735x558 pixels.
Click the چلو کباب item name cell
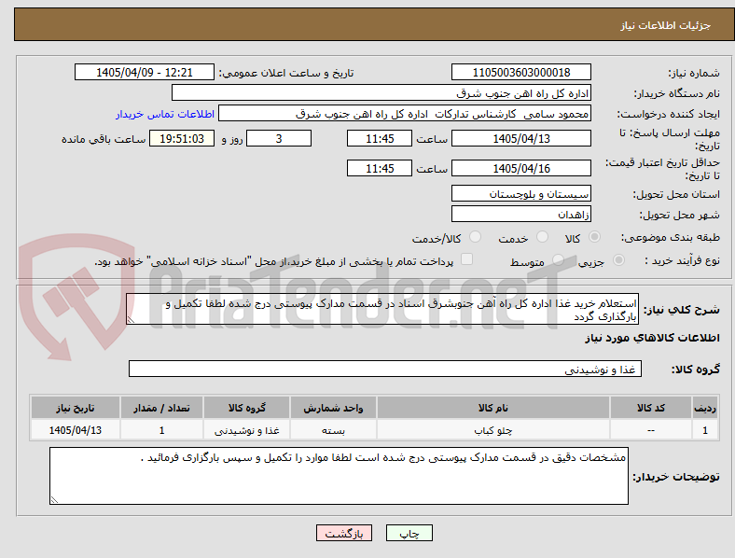(493, 430)
